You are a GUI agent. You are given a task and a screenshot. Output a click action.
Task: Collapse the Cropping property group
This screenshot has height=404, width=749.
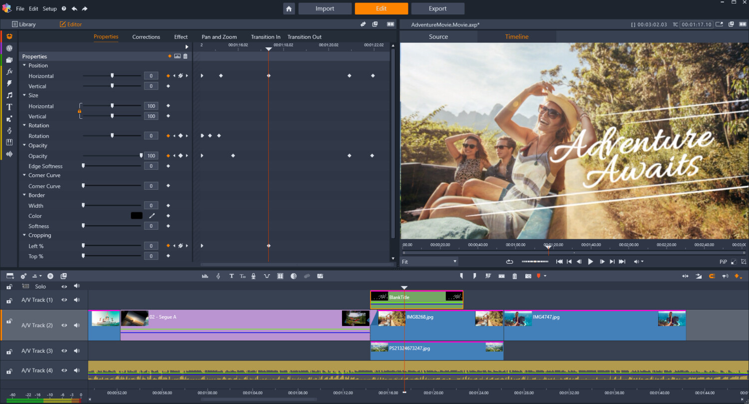[x=24, y=235]
